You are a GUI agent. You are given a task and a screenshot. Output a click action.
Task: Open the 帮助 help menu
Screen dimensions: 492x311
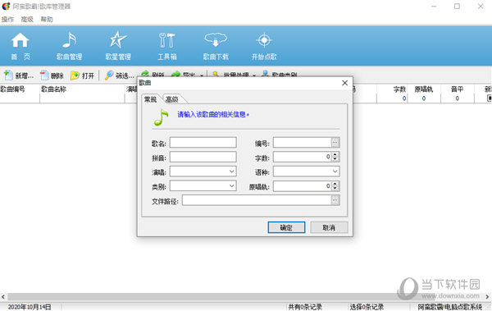pos(47,19)
